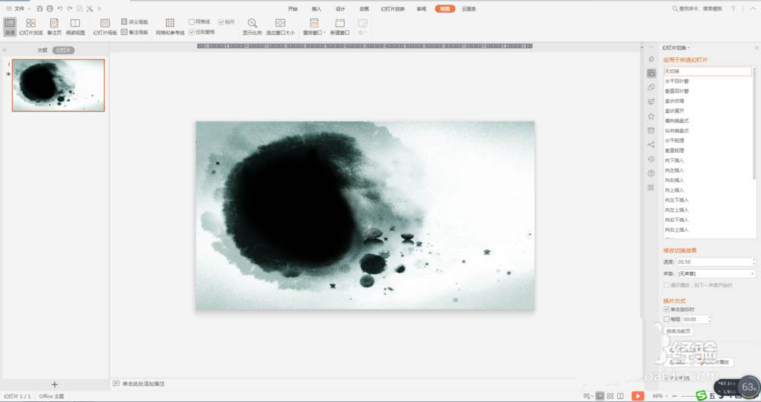
Task: Click the notes area 'Click to add notes'
Action: [144, 384]
